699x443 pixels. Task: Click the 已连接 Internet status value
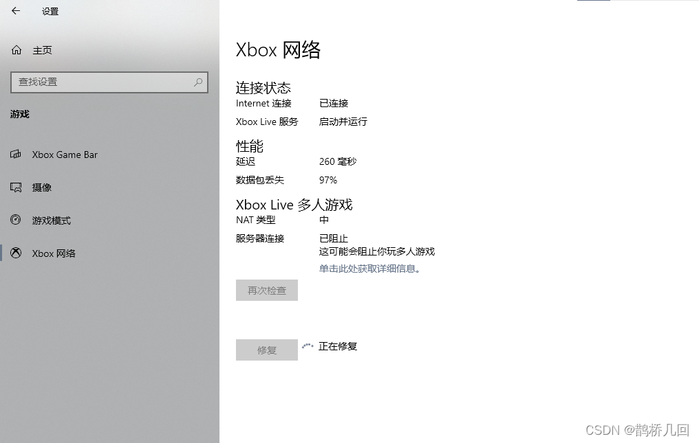coord(334,103)
